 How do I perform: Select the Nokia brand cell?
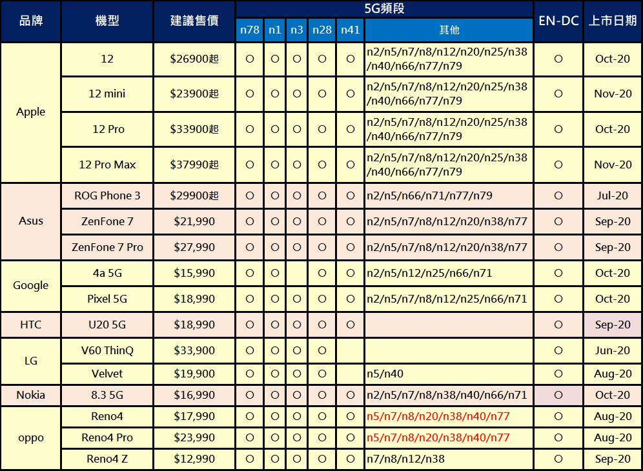point(31,395)
